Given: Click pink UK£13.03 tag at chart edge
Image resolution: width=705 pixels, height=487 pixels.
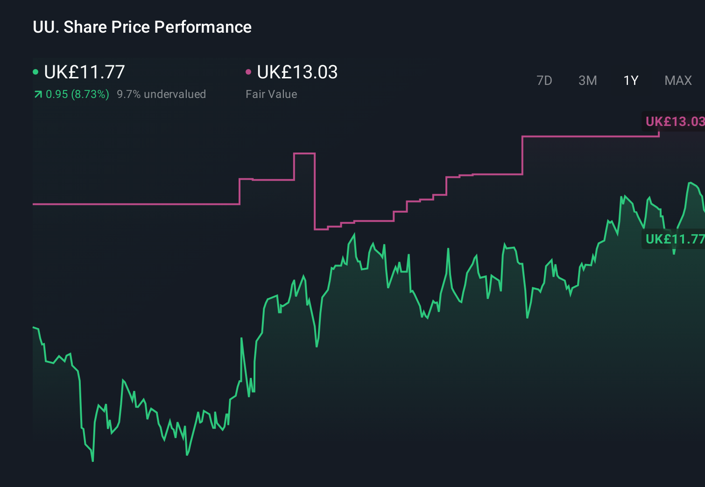Looking at the screenshot, I should click(674, 122).
